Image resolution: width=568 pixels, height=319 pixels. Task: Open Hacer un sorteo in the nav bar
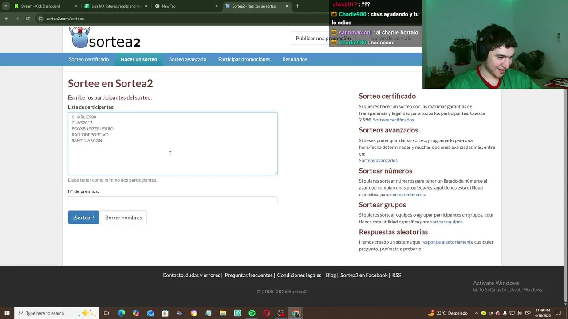click(139, 59)
